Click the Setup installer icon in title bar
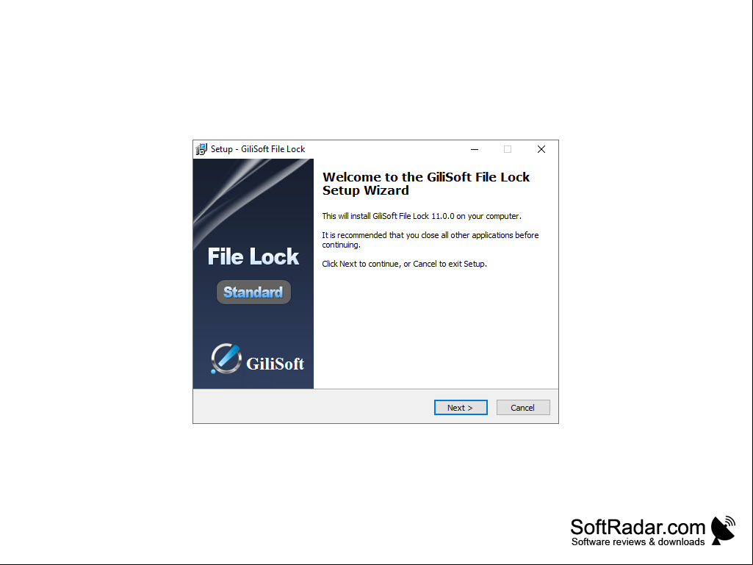 point(201,149)
